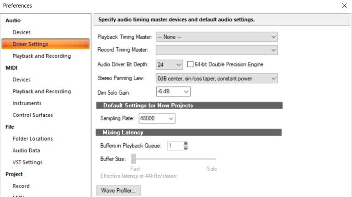Click the Buffers in Playback Queue field
Screen dimensions: 352x197
coord(174,146)
